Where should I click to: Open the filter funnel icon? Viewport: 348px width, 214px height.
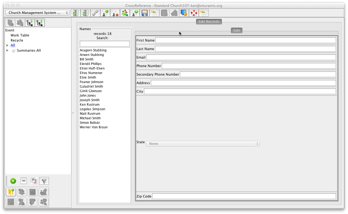(44, 181)
